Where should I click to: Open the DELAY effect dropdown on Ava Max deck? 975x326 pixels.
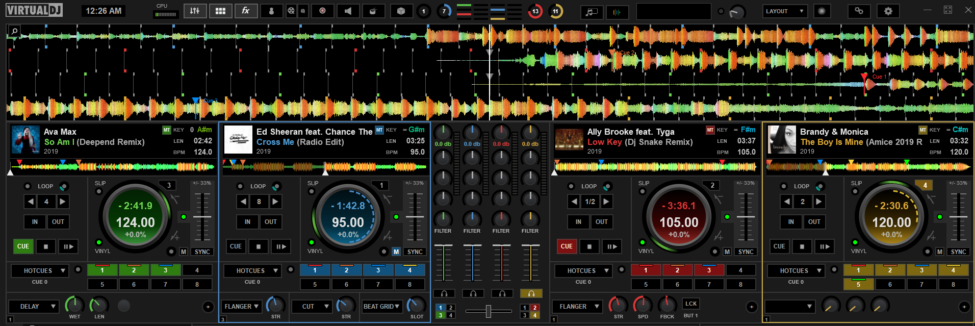34,307
